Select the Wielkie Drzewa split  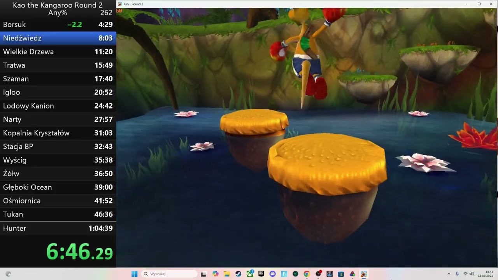click(58, 52)
